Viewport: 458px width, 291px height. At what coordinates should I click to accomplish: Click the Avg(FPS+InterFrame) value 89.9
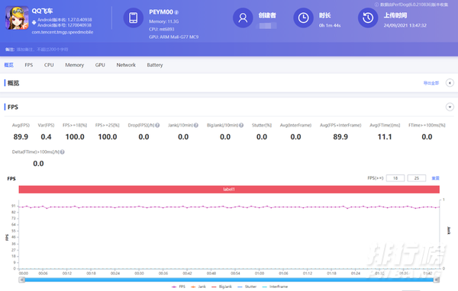[x=340, y=137]
